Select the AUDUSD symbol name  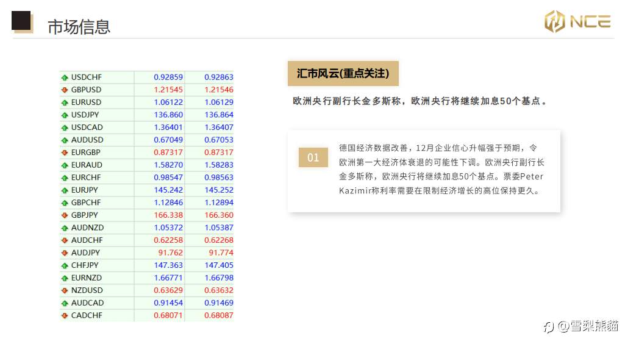[87, 140]
